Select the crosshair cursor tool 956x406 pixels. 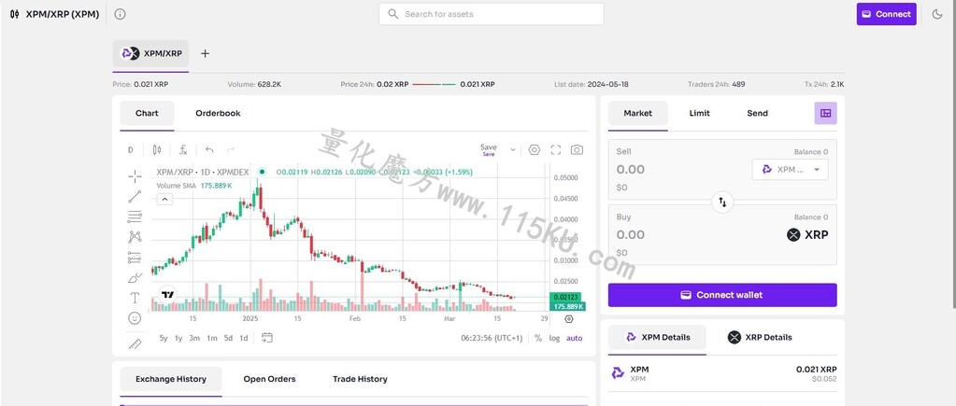[135, 176]
